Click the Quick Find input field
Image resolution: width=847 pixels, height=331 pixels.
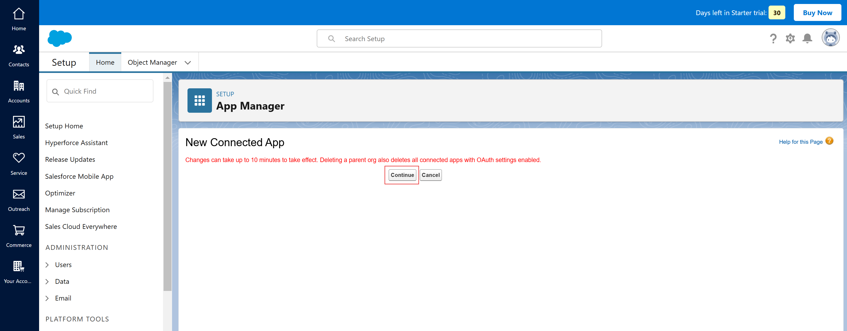pyautogui.click(x=100, y=91)
